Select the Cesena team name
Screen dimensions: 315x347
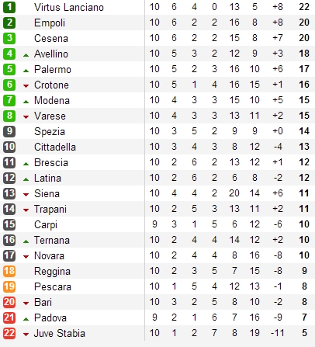click(x=51, y=38)
